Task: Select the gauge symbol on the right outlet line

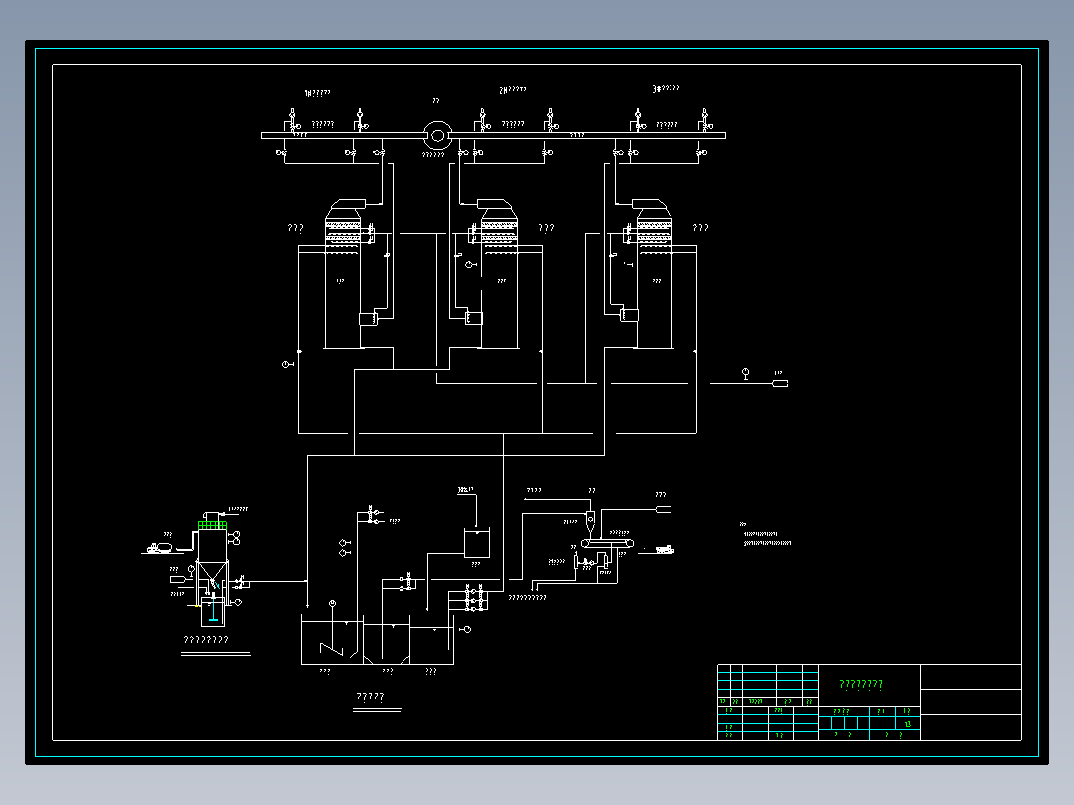Action: (x=746, y=374)
